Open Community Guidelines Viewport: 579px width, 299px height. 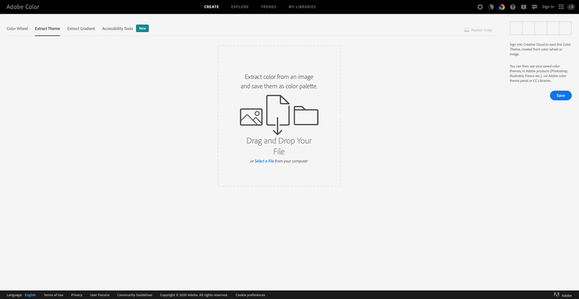(x=134, y=295)
